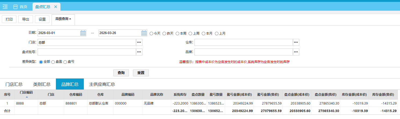The width and height of the screenshot is (400, 119).
Task: Click the 导出 export button
Action: 26,19
